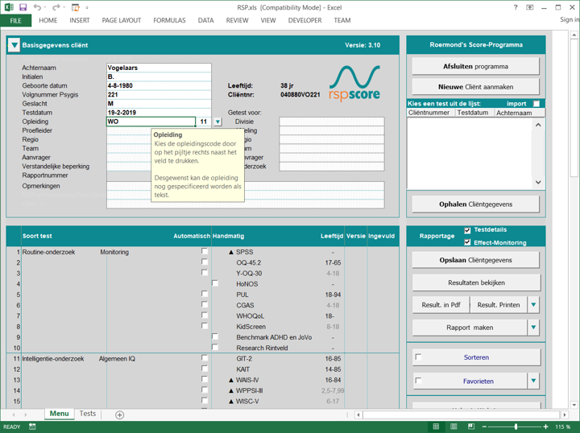Click the Undo arrow in title bar
This screenshot has height=433, width=580.
37,7
